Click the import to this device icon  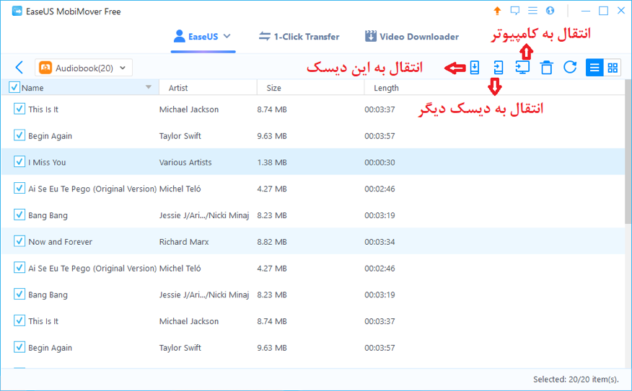[x=475, y=68]
